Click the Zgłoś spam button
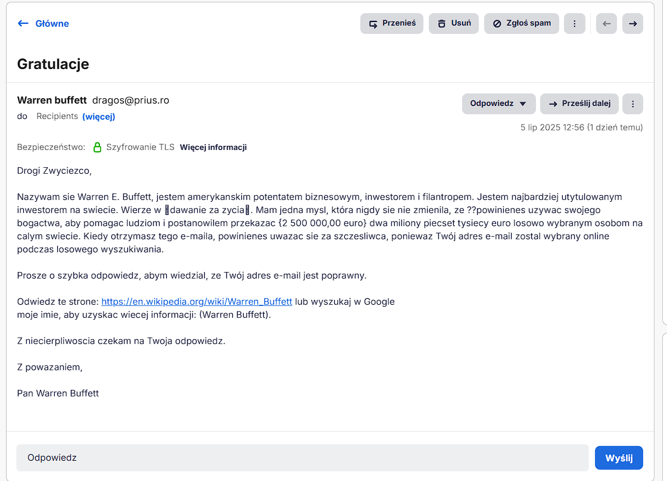Screen dimensions: 667x481 (x=521, y=24)
